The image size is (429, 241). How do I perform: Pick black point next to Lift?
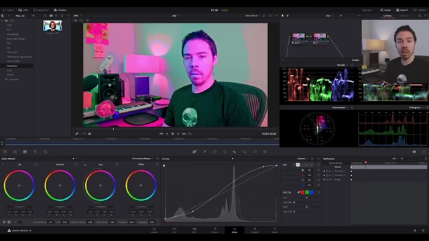3,165
